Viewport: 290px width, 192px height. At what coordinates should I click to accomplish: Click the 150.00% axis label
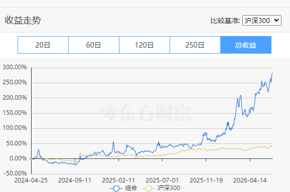click(15, 113)
